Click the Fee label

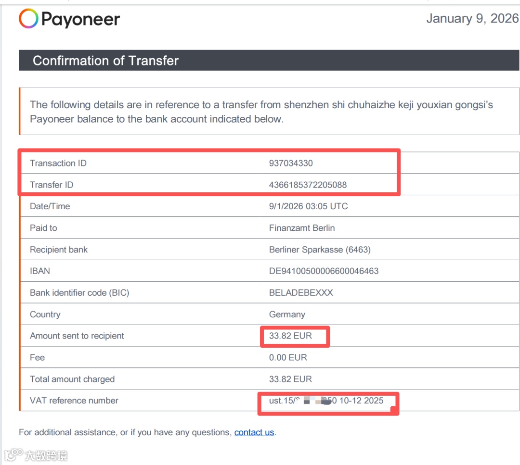coord(37,357)
